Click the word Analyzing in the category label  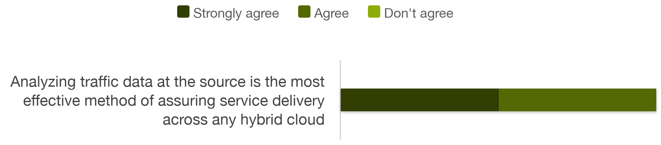[43, 82]
